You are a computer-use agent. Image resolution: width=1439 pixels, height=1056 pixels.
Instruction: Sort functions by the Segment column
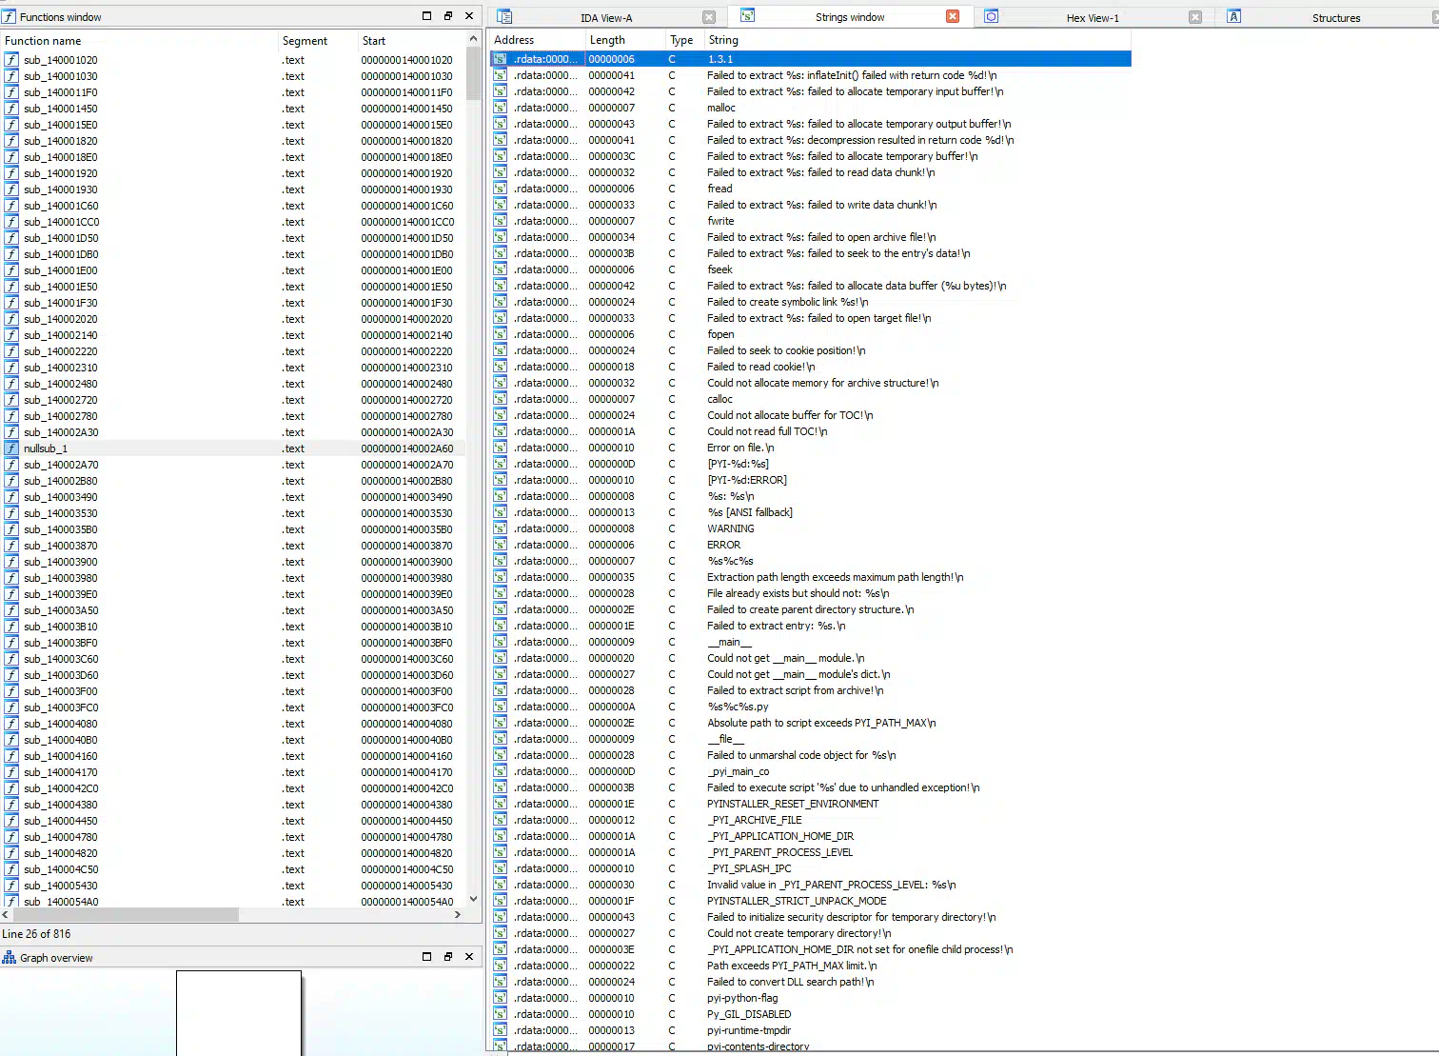tap(305, 41)
